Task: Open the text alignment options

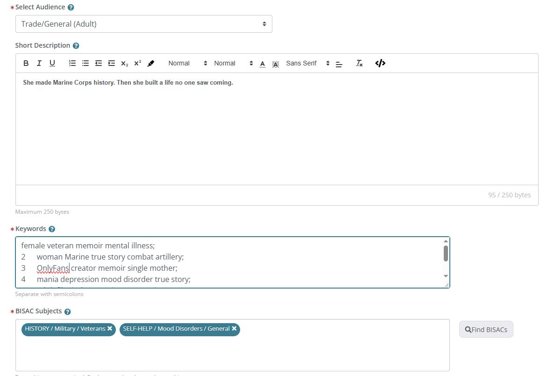Action: 339,64
